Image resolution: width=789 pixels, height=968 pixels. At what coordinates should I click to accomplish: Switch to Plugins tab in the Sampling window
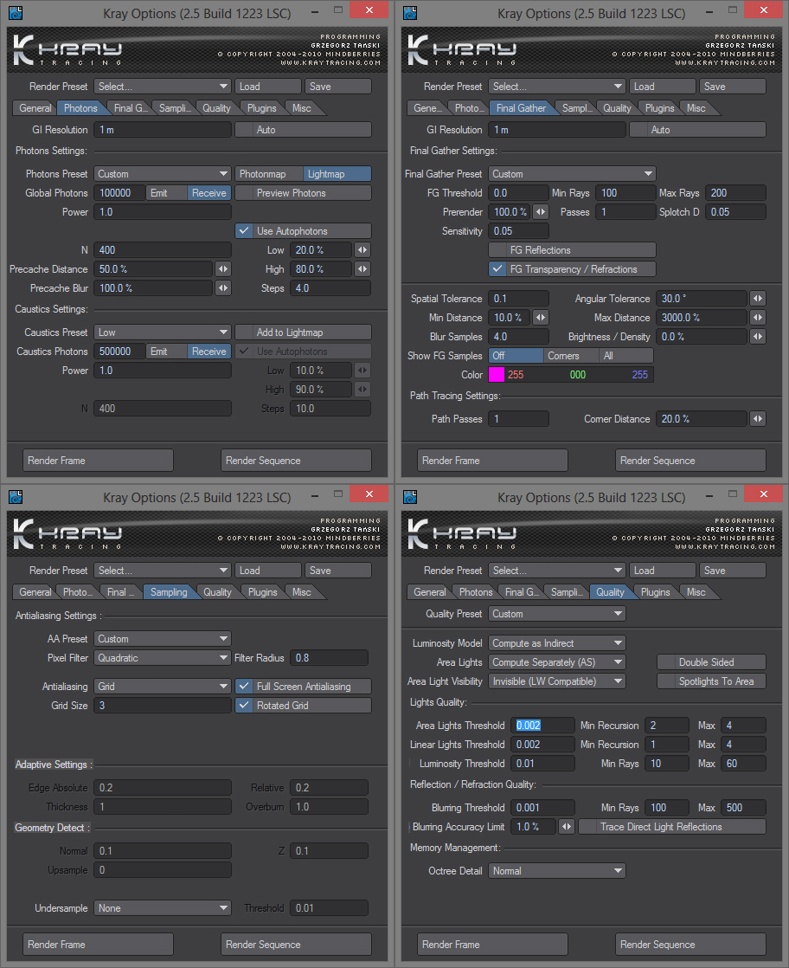[x=262, y=592]
